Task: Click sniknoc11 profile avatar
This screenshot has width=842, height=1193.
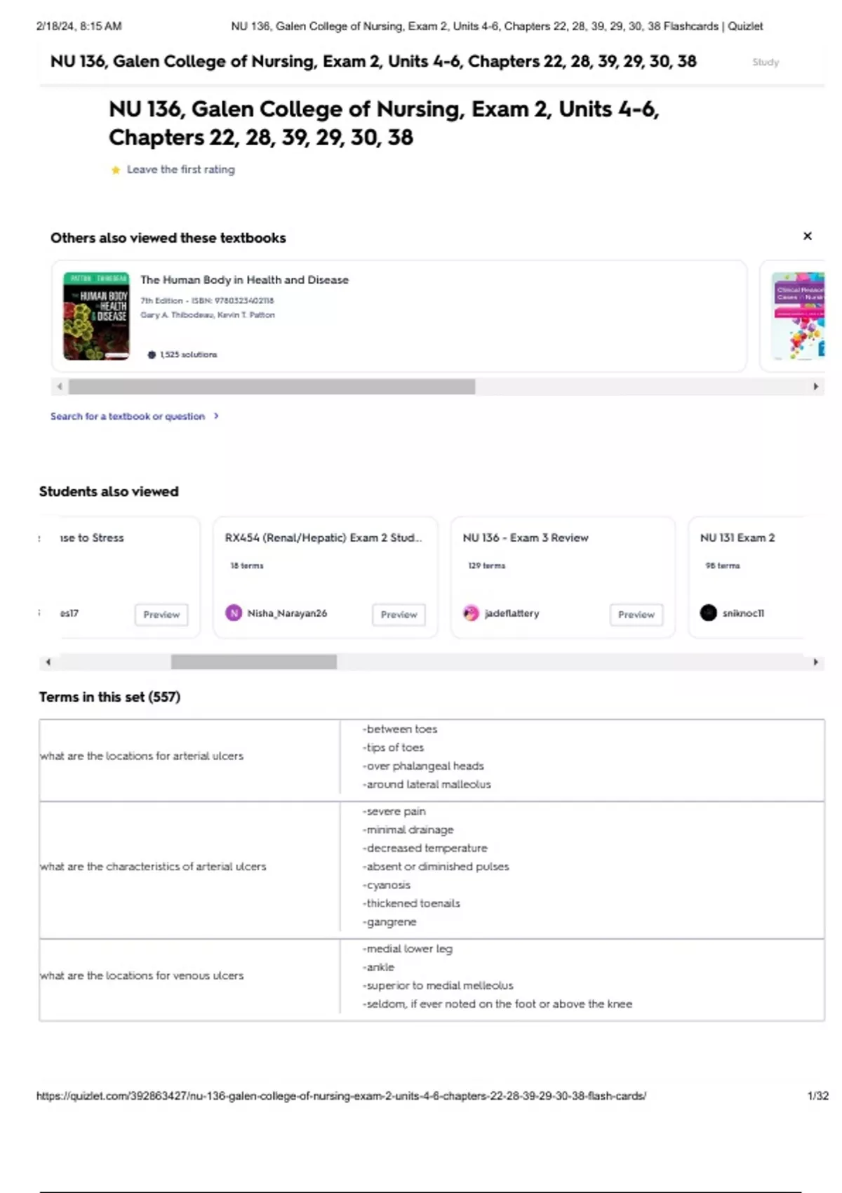Action: point(708,613)
